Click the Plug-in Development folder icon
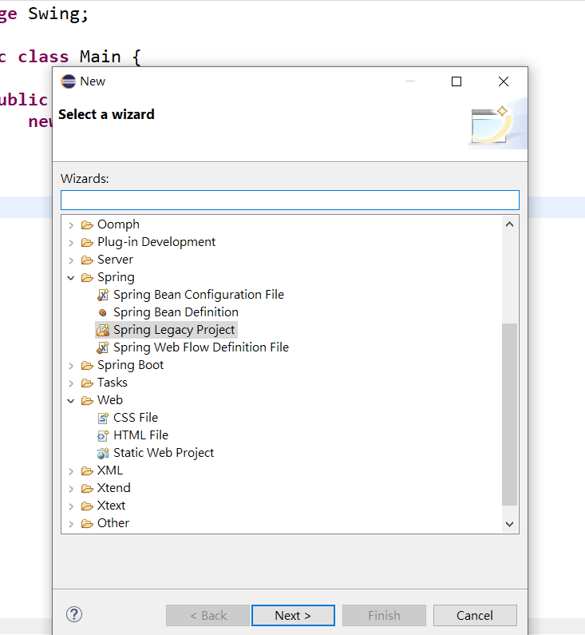Screen dimensions: 585x635 [87, 242]
